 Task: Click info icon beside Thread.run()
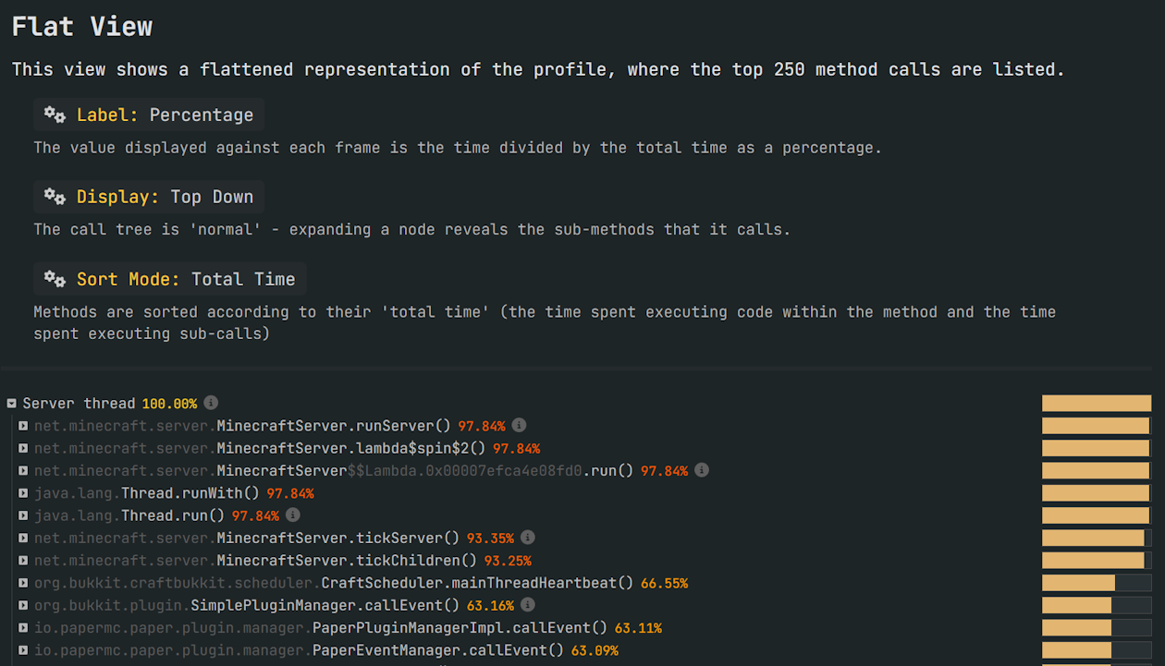pos(293,515)
